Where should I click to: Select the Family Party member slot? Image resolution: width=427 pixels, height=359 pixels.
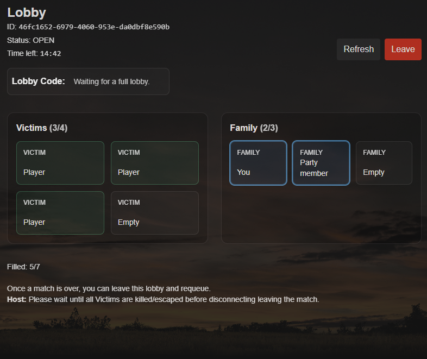click(x=321, y=163)
